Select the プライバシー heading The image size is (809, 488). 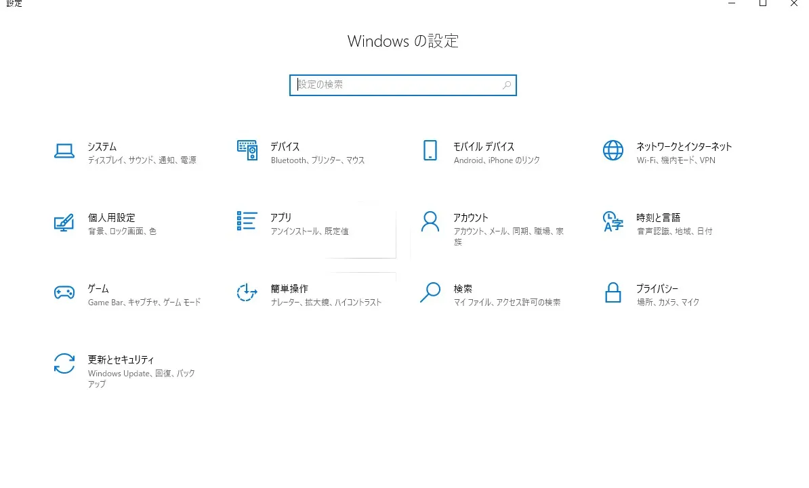tap(657, 289)
